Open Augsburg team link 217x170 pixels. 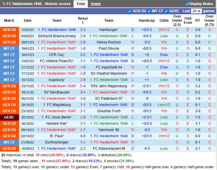point(56,80)
